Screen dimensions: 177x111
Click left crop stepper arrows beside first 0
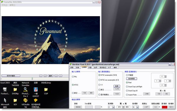pyautogui.click(x=160, y=81)
